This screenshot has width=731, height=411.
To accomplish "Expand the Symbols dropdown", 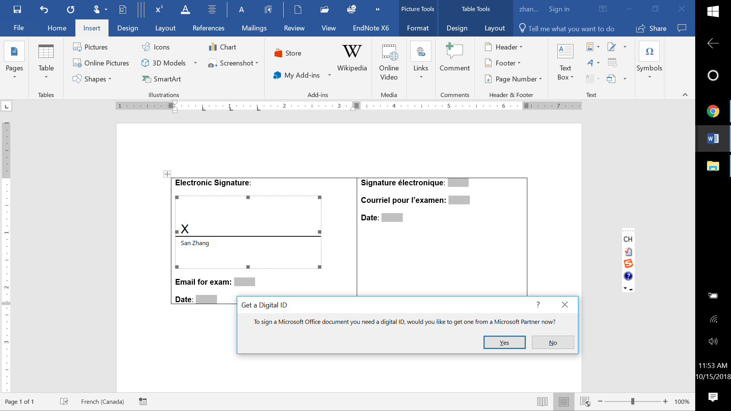I will tap(650, 77).
